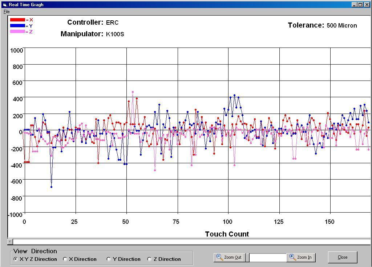Click the blue Y legend swatch
This screenshot has width=372, height=267.
click(x=17, y=26)
